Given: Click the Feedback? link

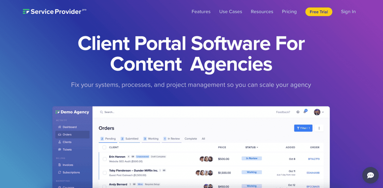Looking at the screenshot, I should click(283, 112).
